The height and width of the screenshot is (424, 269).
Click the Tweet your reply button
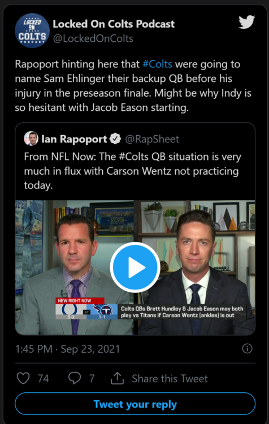click(x=135, y=404)
